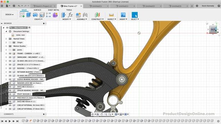Open timeline settings gear icon

click(x=218, y=121)
